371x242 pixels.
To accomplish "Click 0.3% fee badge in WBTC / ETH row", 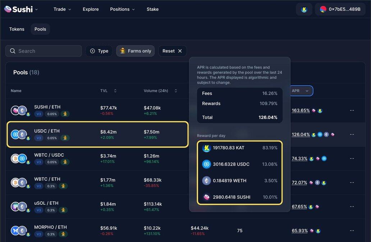I will click(x=51, y=186).
